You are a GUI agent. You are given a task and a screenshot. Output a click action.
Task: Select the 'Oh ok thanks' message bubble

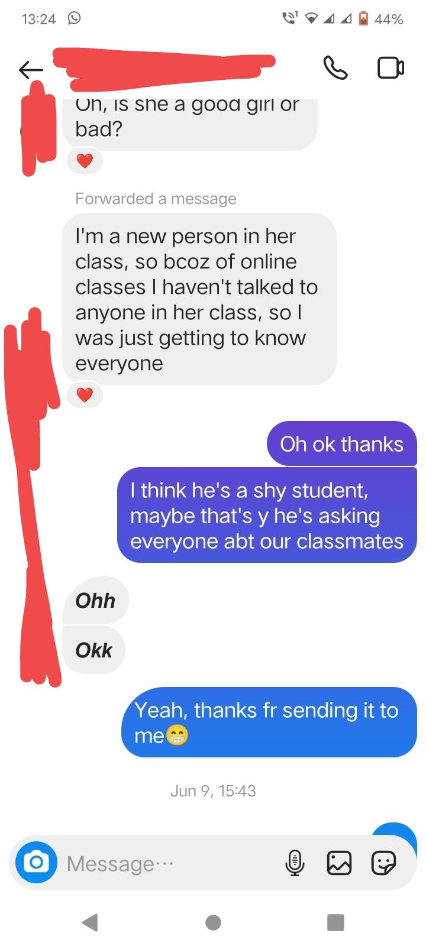click(342, 443)
